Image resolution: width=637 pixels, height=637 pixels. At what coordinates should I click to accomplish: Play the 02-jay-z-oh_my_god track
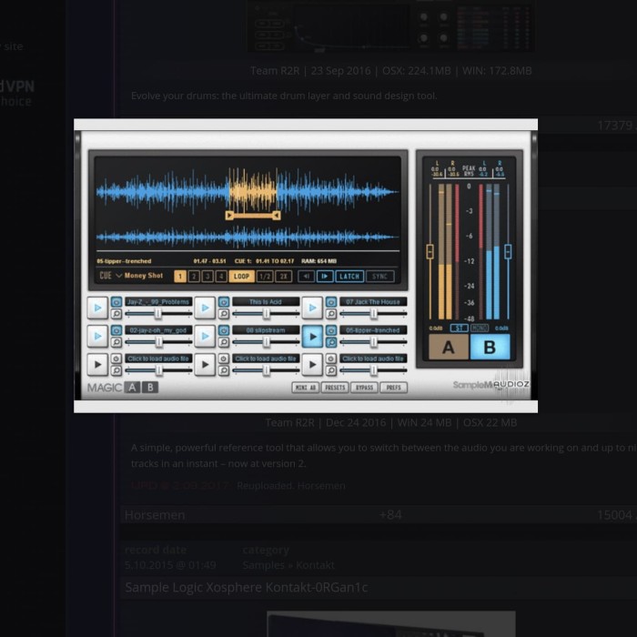click(x=97, y=336)
